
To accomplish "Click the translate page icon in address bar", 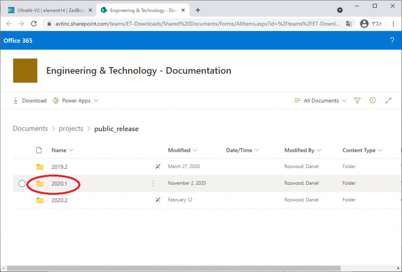I will tap(348, 24).
